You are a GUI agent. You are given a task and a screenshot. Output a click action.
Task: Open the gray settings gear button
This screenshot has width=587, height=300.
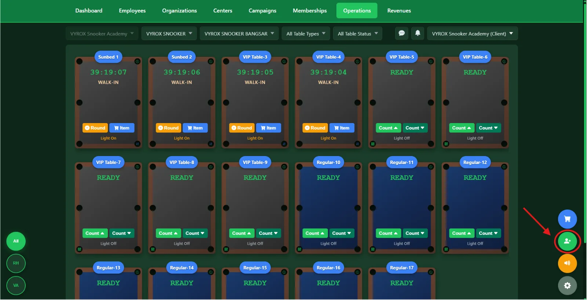click(567, 286)
